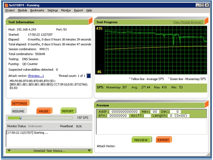Screen dimensions: 213x160
Task: Expand Detailed Test Status right arrow
Action: pos(89,151)
